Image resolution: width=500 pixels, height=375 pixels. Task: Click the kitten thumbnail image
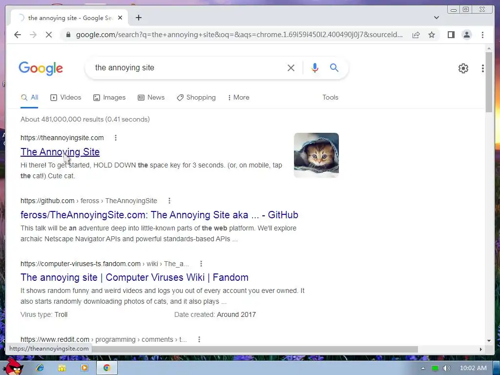(x=316, y=155)
